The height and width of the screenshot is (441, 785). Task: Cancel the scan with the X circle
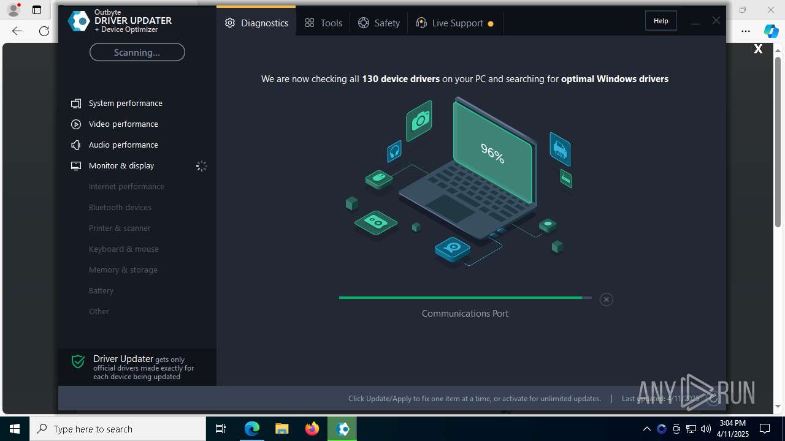pos(607,300)
